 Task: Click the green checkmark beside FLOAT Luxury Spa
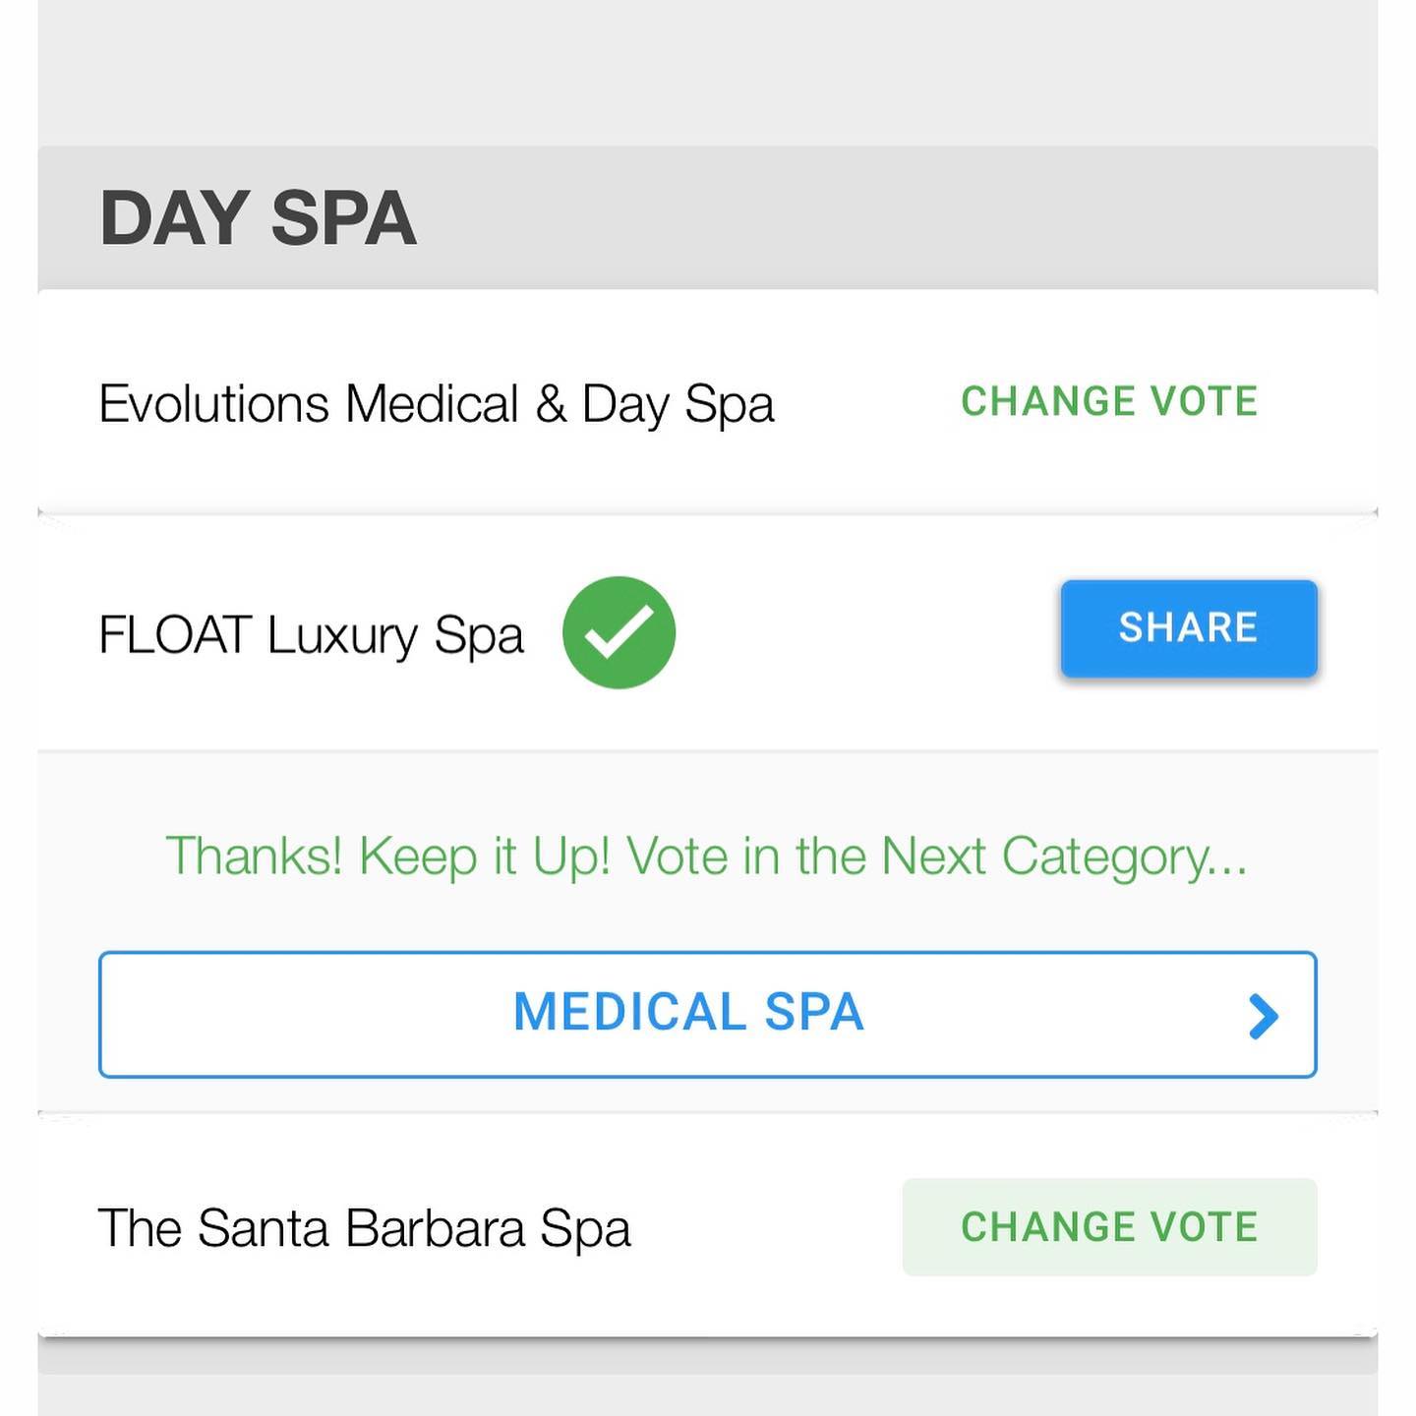pyautogui.click(x=619, y=632)
